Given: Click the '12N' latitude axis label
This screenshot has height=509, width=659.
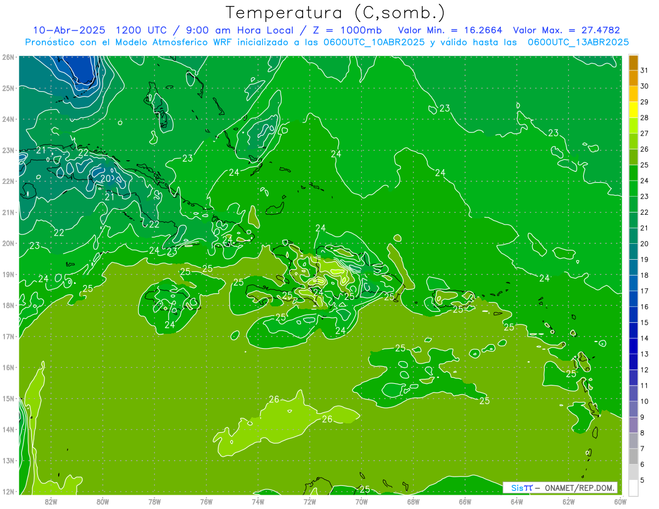Looking at the screenshot, I should coord(7,491).
